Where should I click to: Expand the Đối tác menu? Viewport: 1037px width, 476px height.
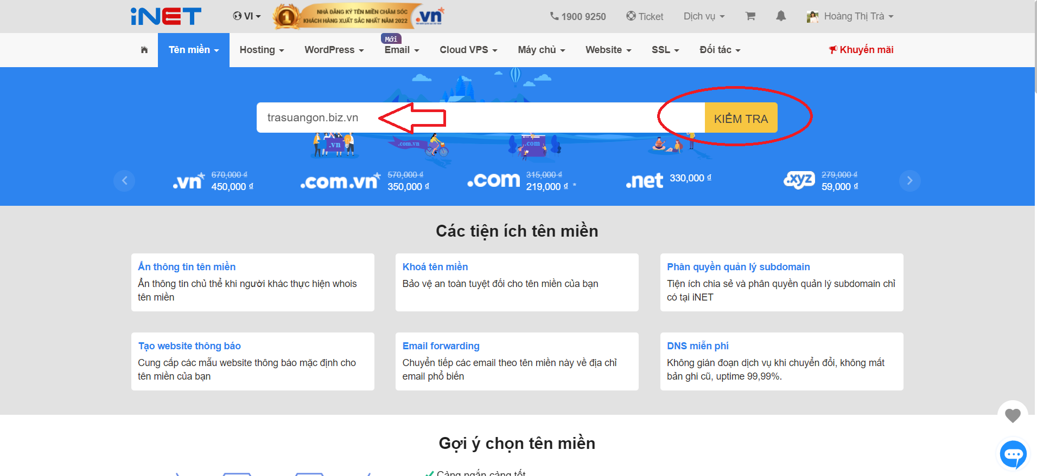coord(720,50)
